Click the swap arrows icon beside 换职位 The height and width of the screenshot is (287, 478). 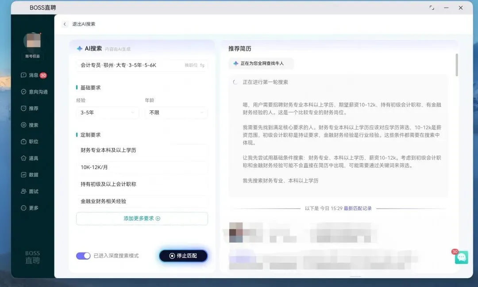click(202, 65)
